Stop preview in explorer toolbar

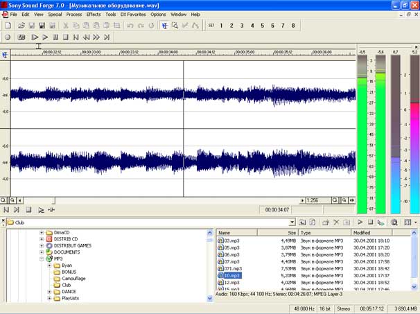click(x=371, y=223)
